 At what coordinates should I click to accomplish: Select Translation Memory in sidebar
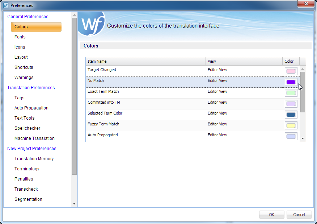point(34,159)
